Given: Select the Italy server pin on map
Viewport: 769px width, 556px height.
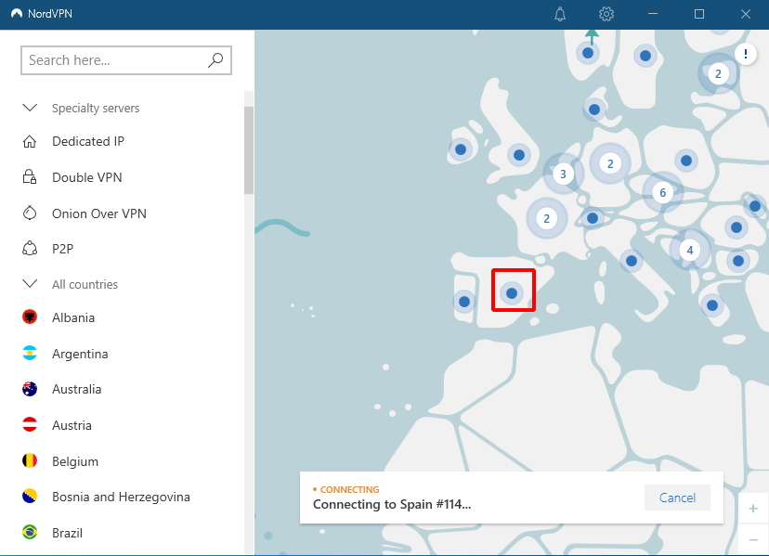Looking at the screenshot, I should point(632,261).
